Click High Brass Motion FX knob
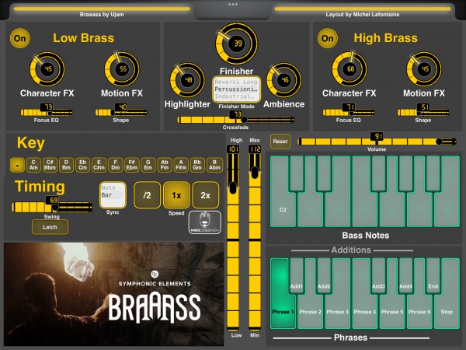Viewport: 466px width, 350px height. (x=424, y=69)
